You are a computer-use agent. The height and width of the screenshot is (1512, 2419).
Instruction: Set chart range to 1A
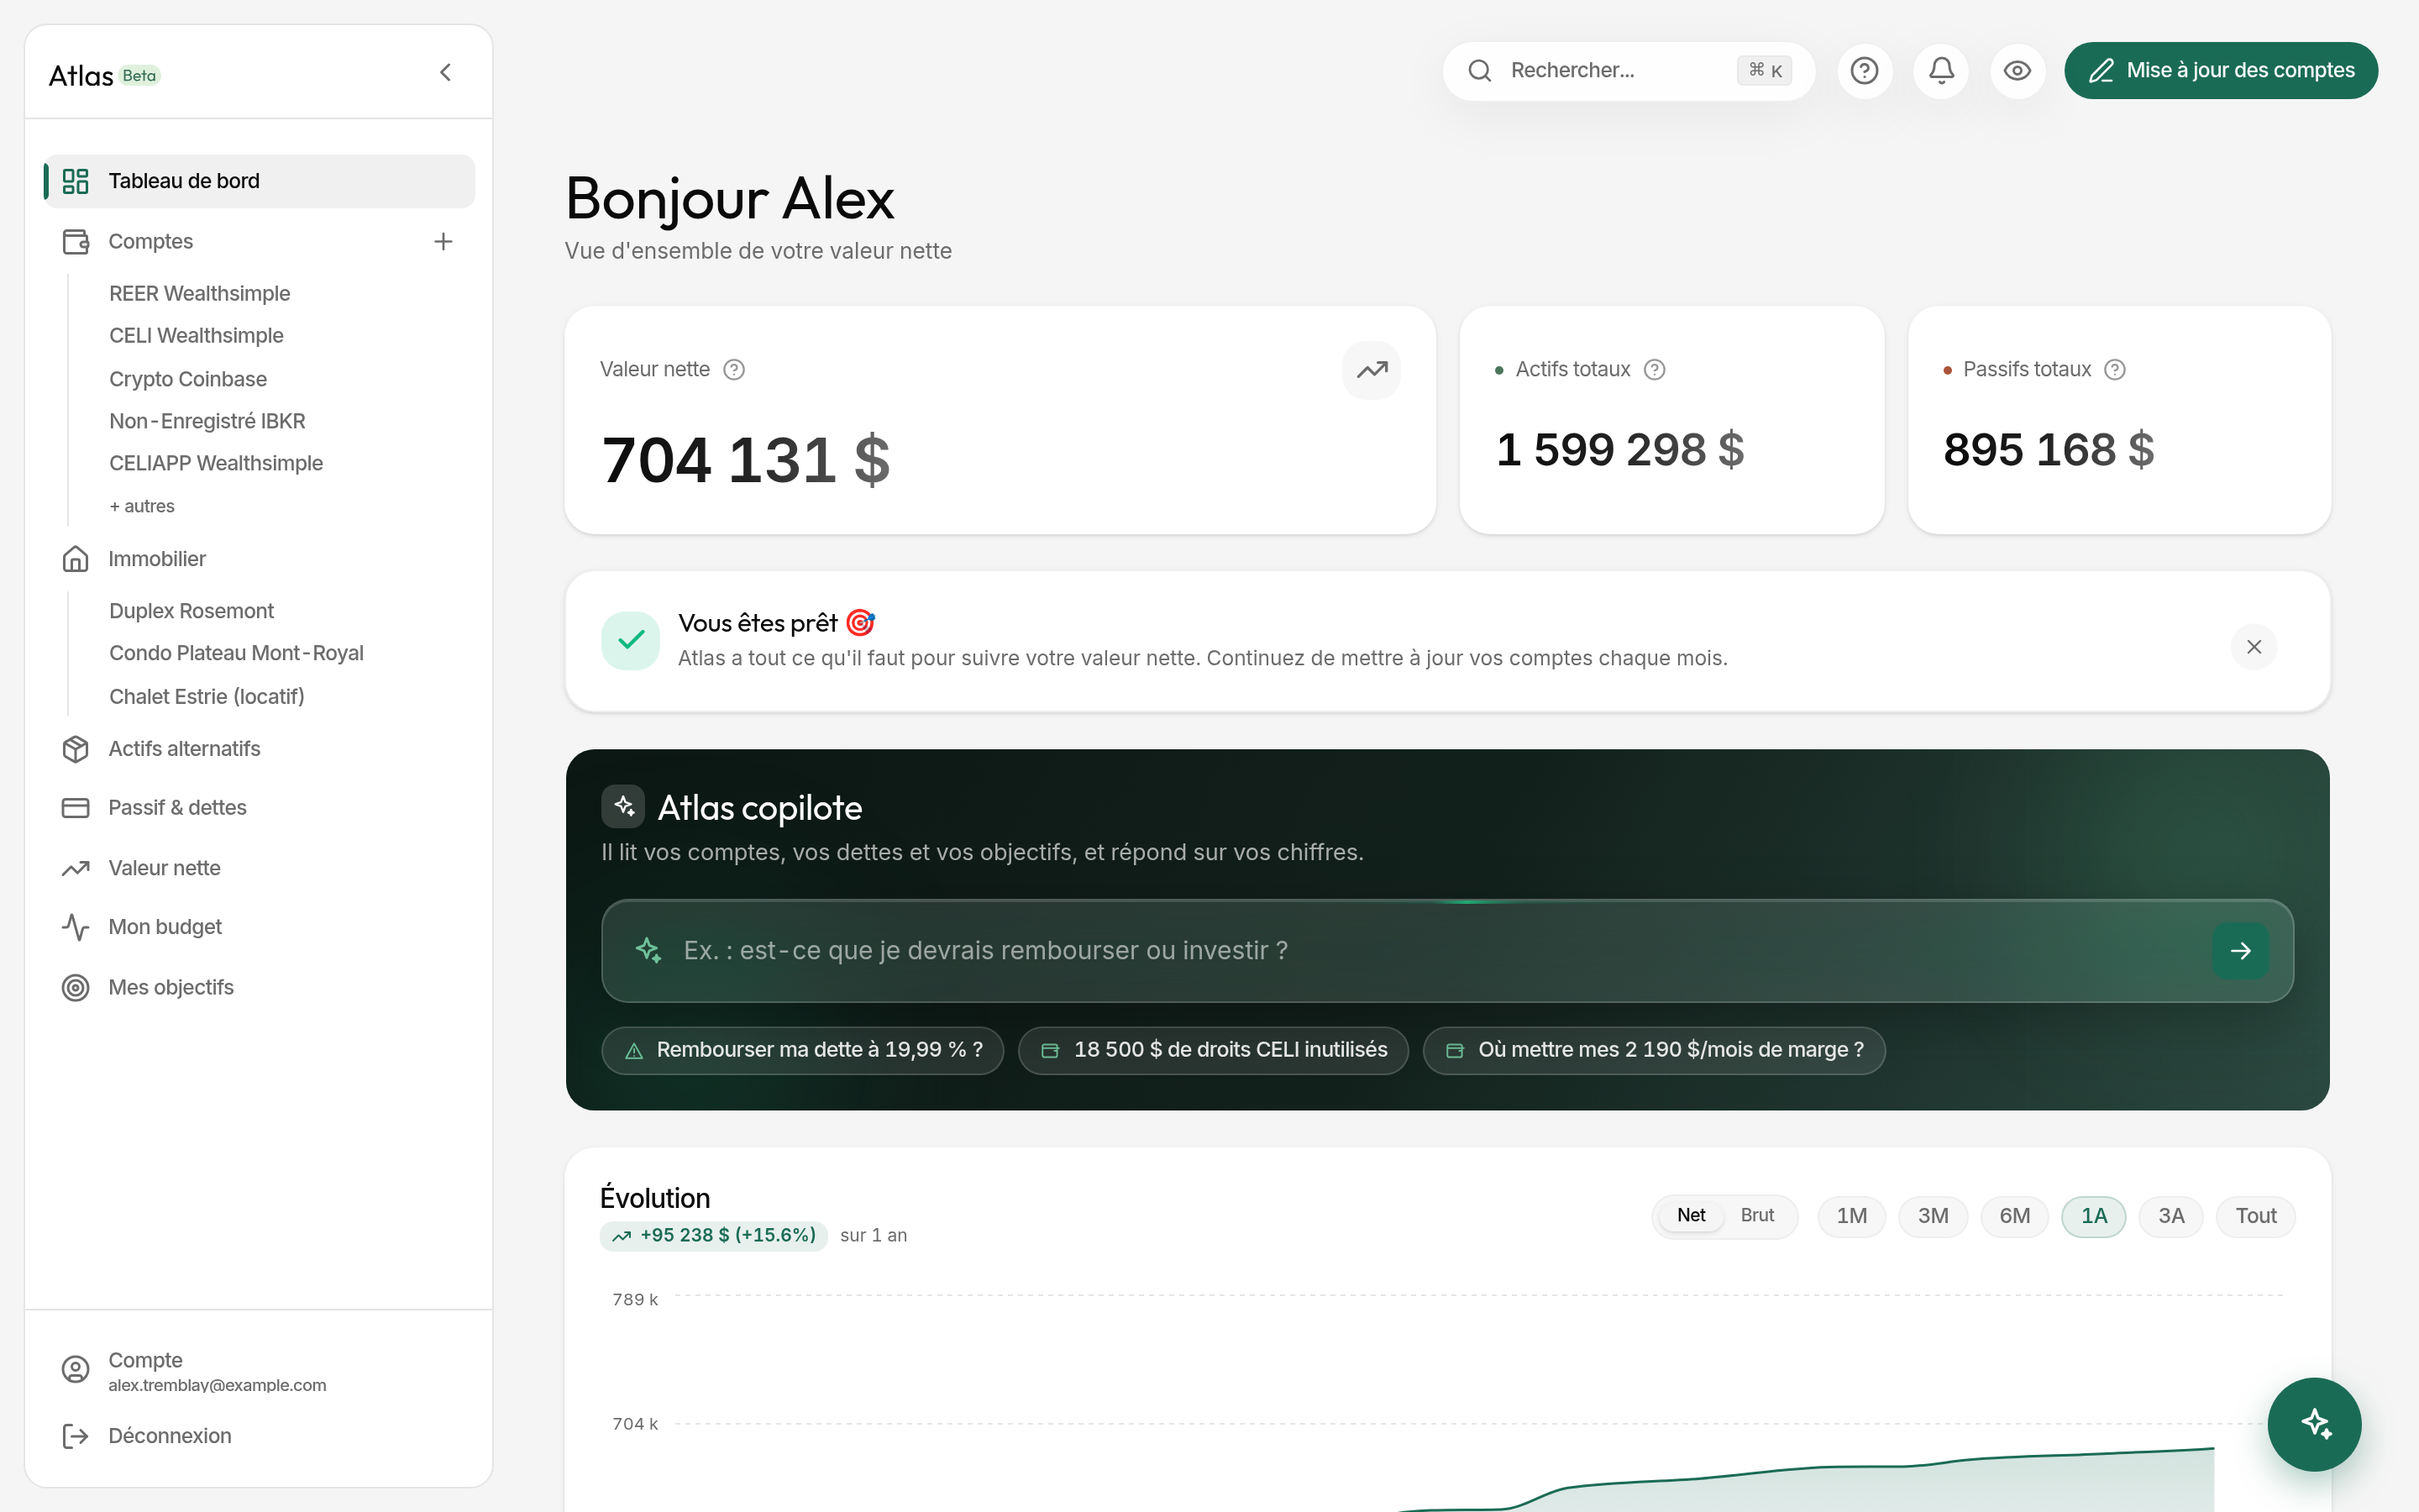click(x=2094, y=1217)
